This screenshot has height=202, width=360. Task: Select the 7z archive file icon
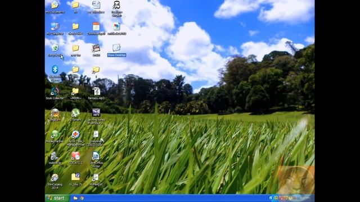tap(75, 177)
